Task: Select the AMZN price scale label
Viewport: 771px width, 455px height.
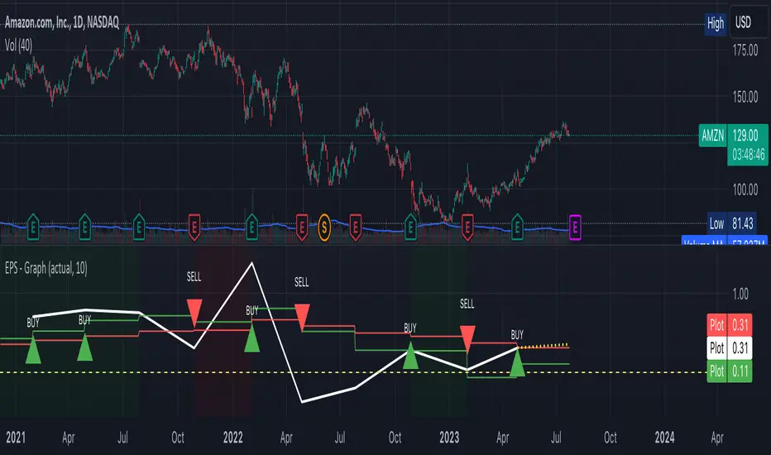Action: (712, 136)
